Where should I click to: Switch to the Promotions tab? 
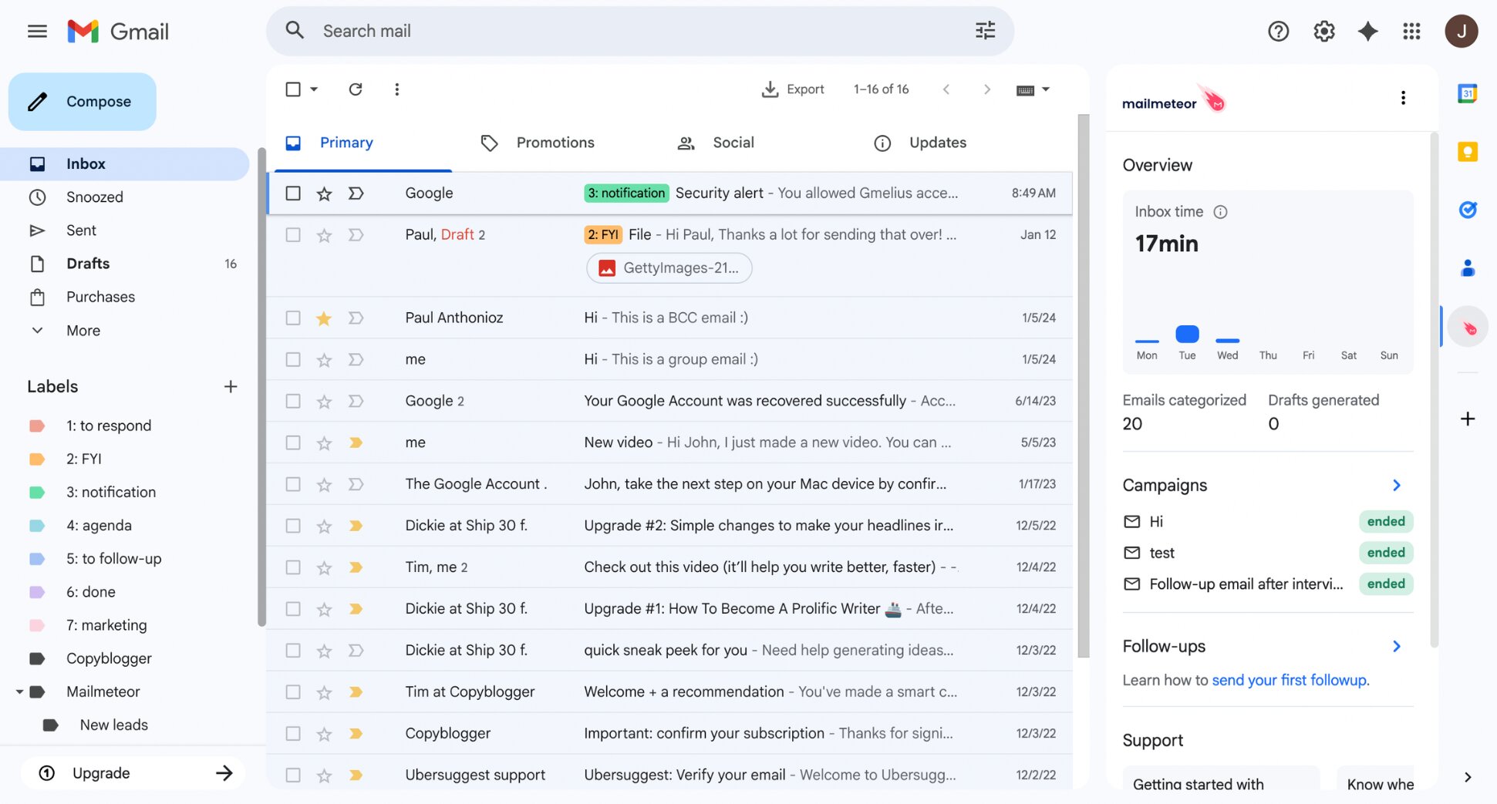tap(555, 143)
